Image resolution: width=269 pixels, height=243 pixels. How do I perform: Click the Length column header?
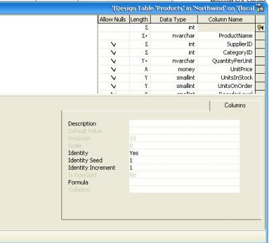(x=140, y=19)
